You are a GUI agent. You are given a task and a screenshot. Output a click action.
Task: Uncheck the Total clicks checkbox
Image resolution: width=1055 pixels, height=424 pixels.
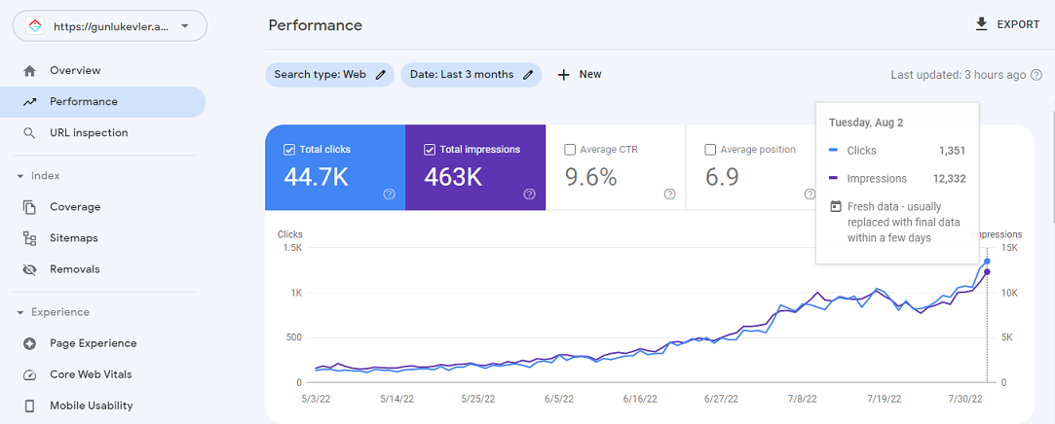289,150
